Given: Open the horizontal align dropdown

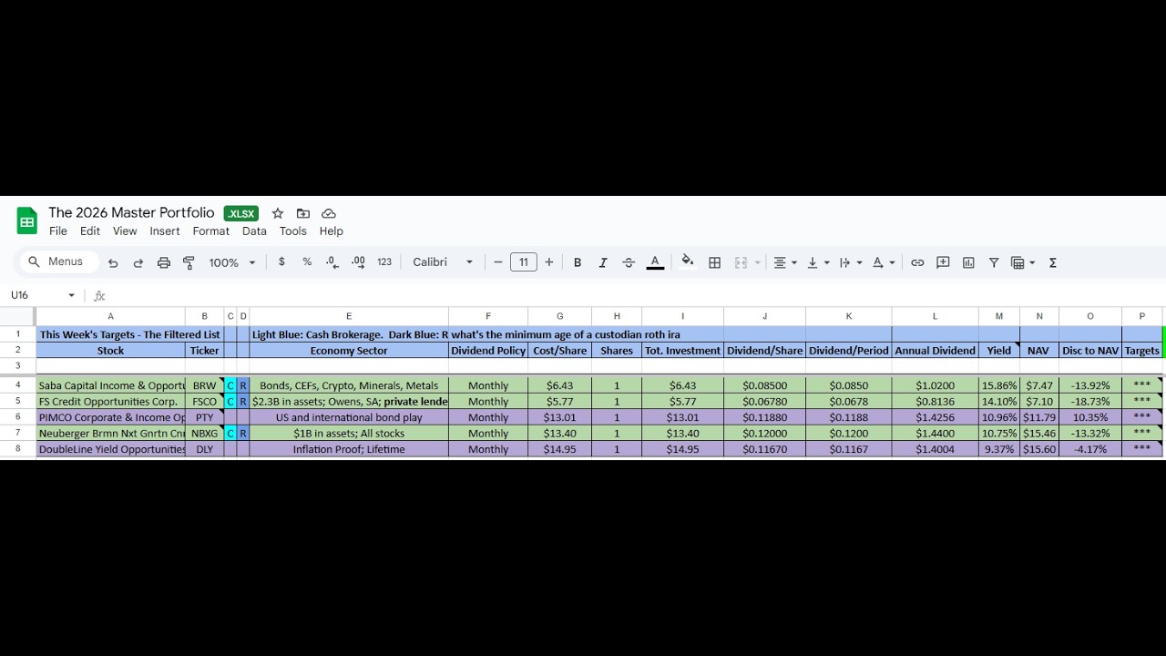Looking at the screenshot, I should click(x=785, y=262).
